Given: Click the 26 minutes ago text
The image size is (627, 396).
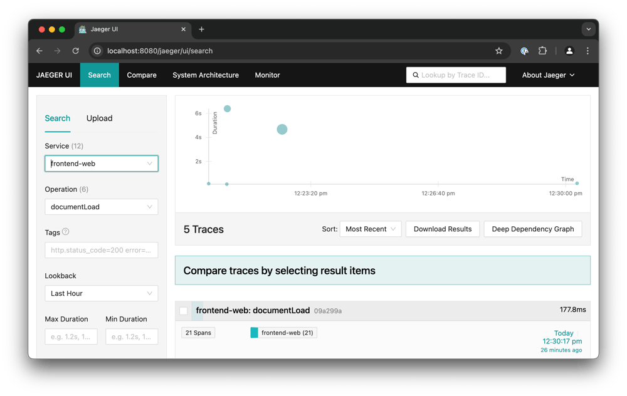Looking at the screenshot, I should (x=561, y=350).
